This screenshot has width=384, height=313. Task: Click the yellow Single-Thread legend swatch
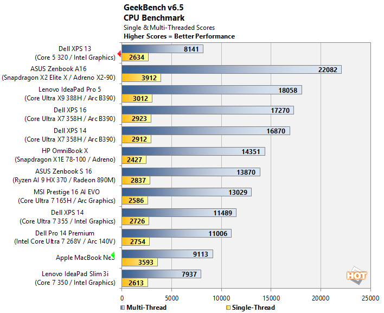[x=228, y=308]
